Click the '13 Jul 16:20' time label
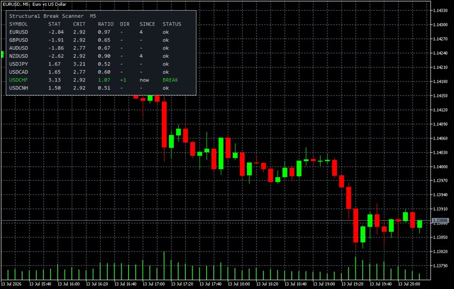This screenshot has height=289, width=454. point(97,284)
